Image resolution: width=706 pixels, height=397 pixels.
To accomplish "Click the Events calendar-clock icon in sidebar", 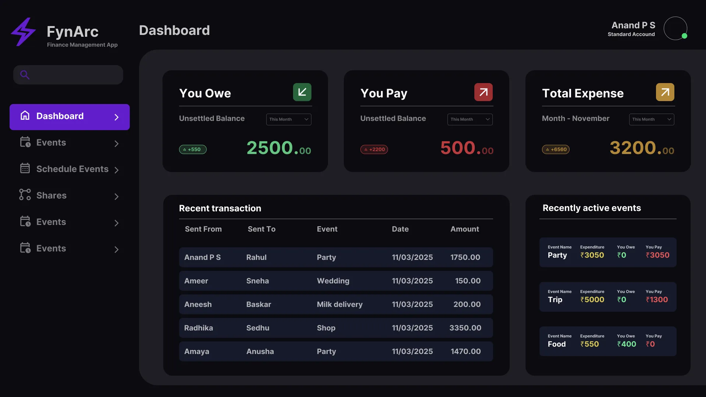I will (25, 142).
